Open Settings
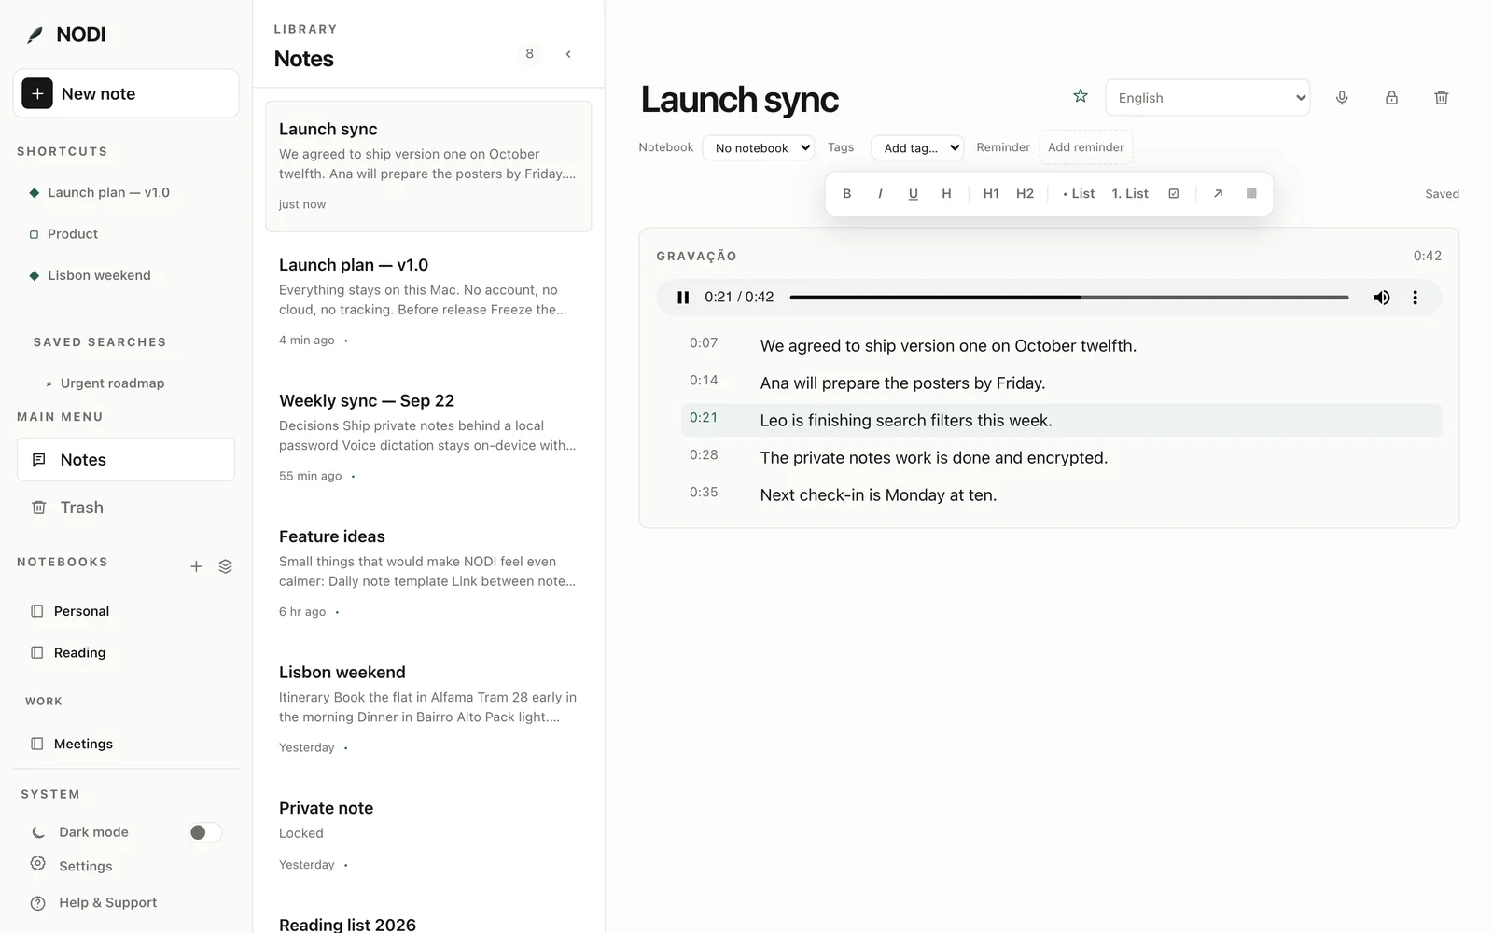 85,866
